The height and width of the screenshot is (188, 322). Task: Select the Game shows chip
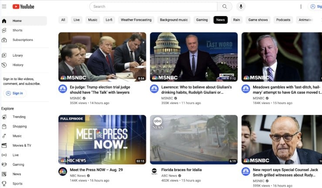click(258, 20)
